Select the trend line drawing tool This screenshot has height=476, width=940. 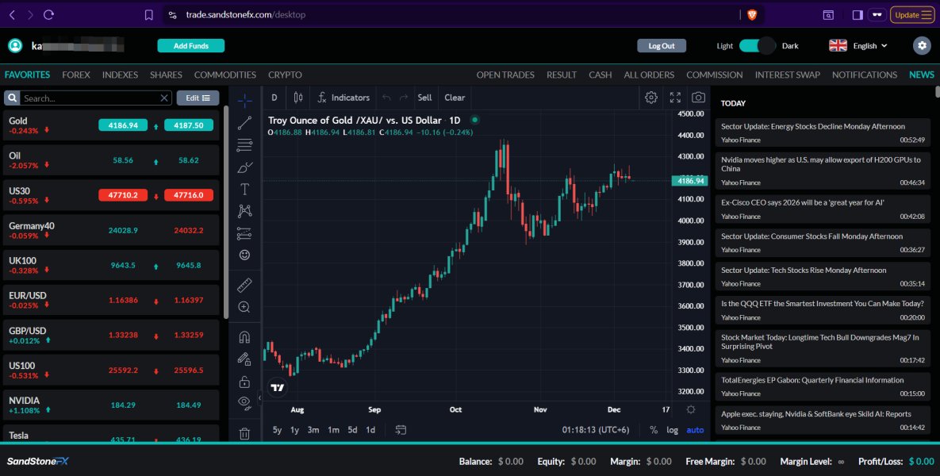click(x=244, y=122)
